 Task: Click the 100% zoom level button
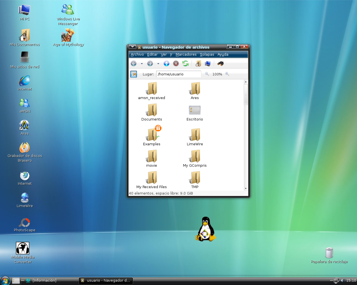(217, 74)
